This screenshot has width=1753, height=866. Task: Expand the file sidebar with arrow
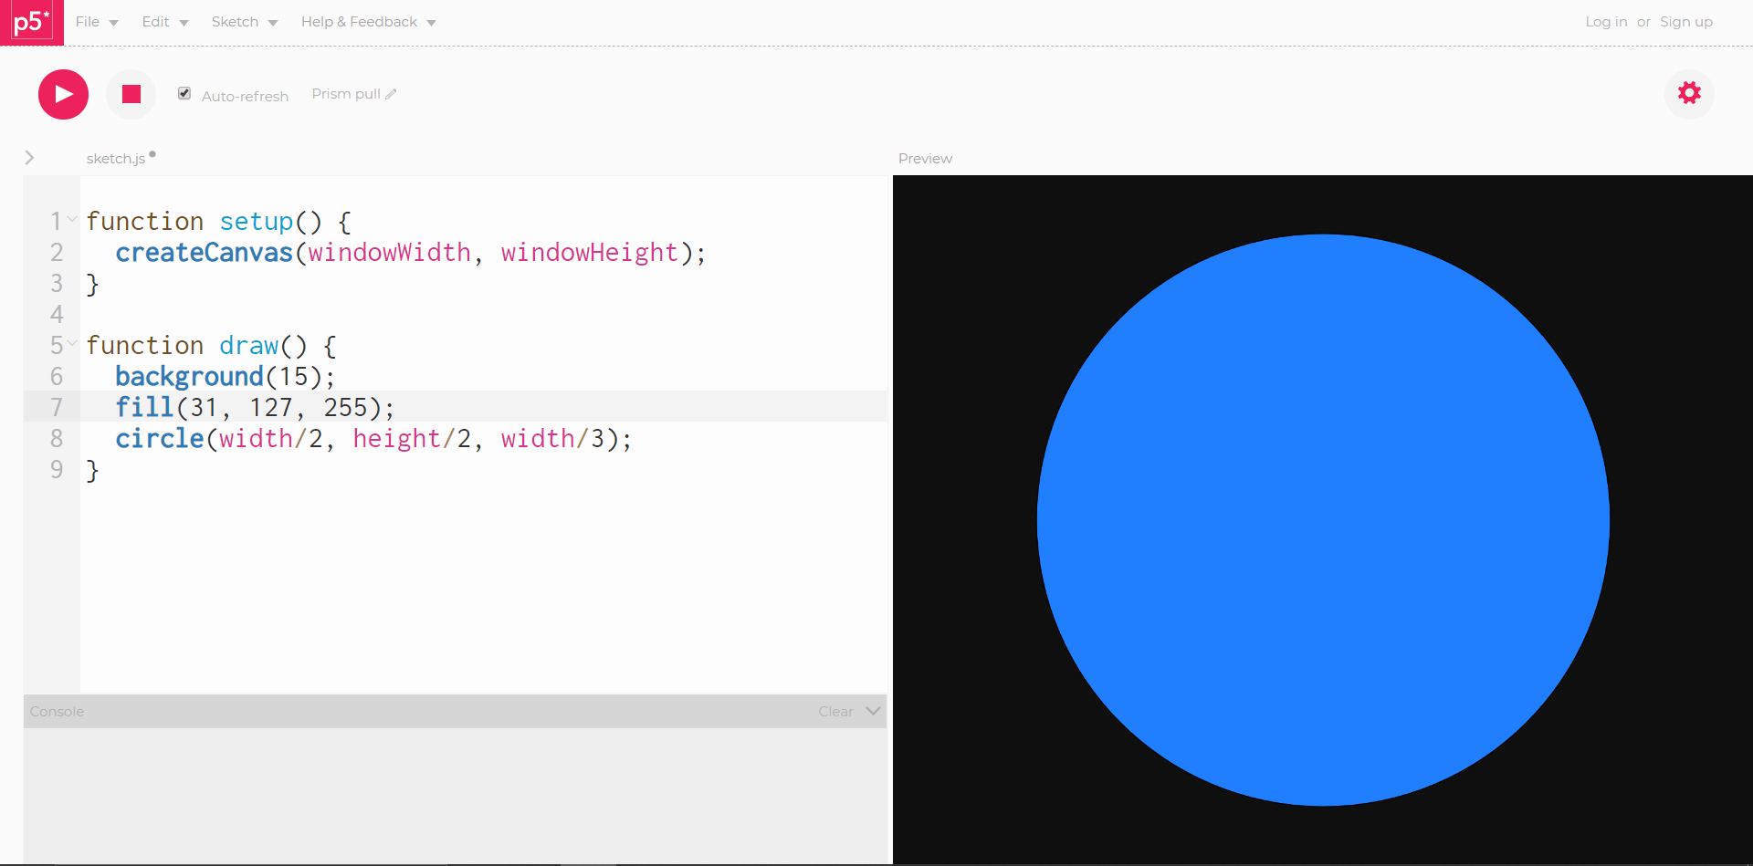pos(29,158)
